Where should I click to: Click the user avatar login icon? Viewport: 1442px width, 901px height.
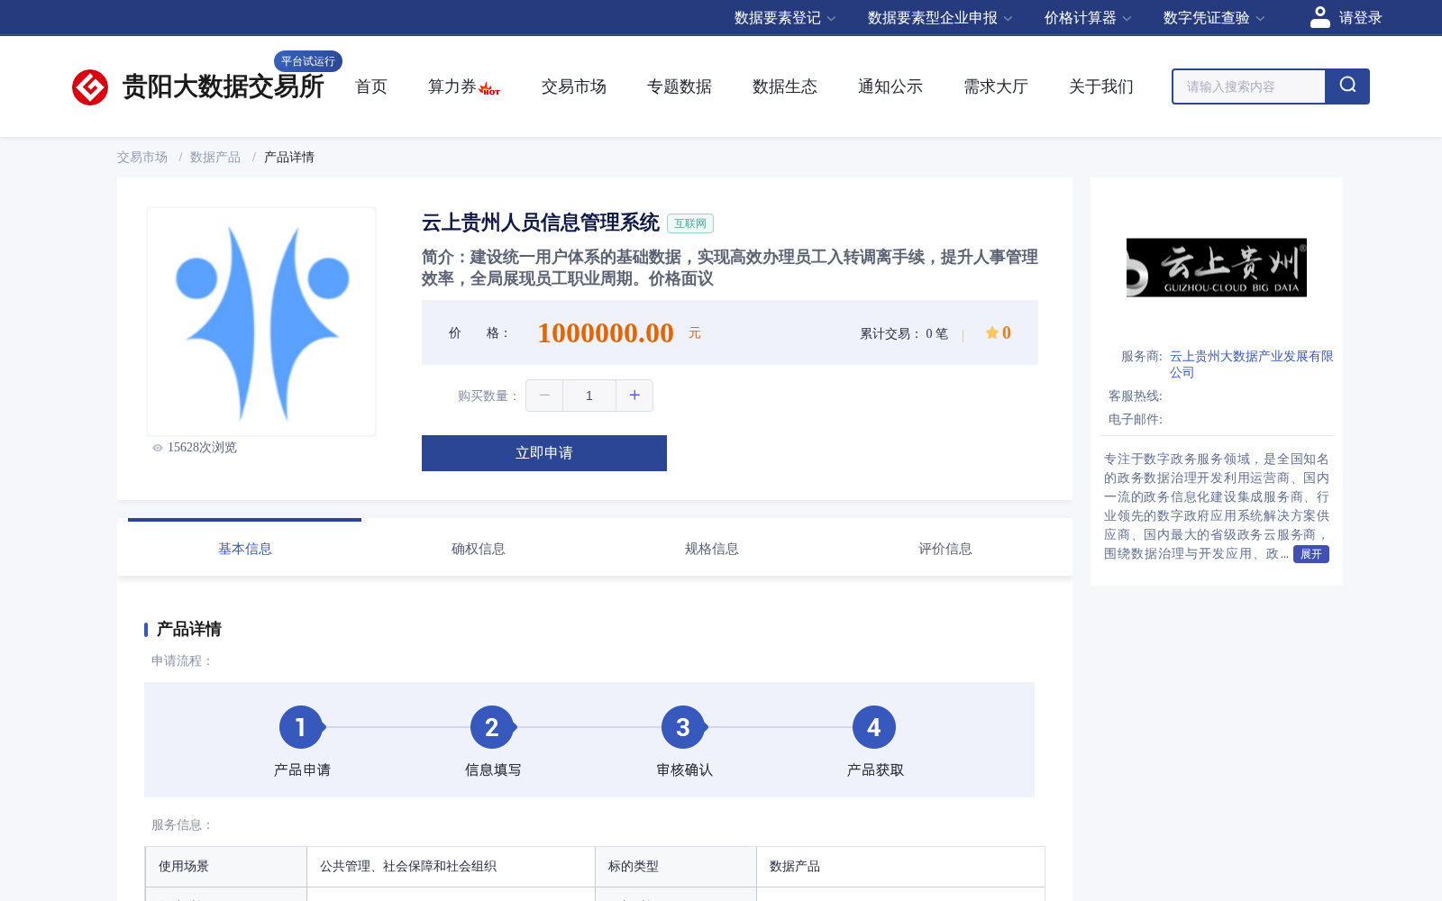(x=1320, y=17)
